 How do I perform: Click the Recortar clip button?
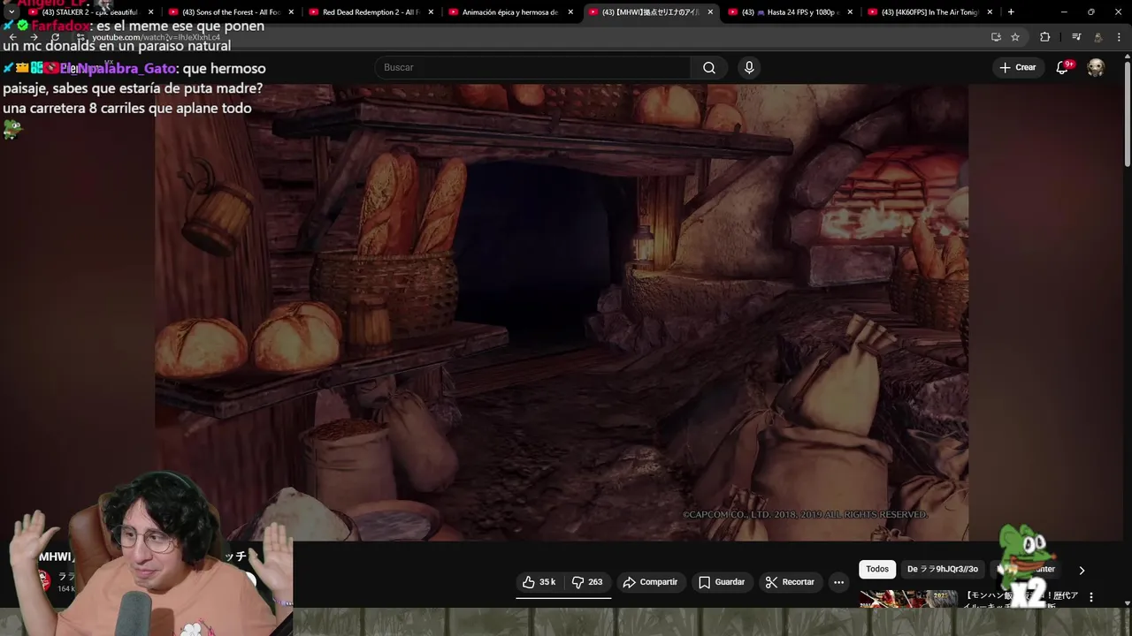click(790, 582)
